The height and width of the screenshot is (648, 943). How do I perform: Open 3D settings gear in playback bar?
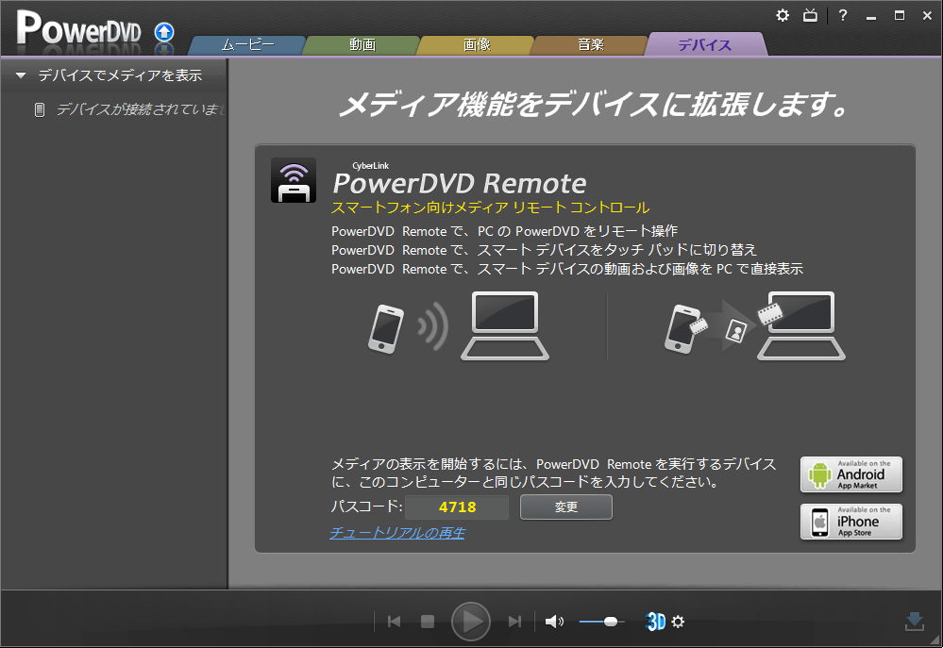(678, 622)
